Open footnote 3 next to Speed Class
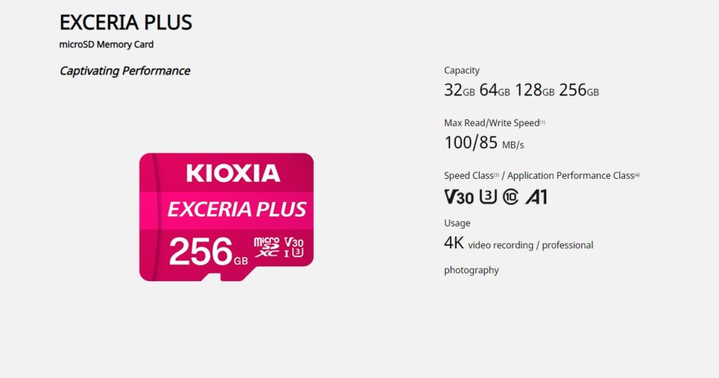 pos(496,175)
